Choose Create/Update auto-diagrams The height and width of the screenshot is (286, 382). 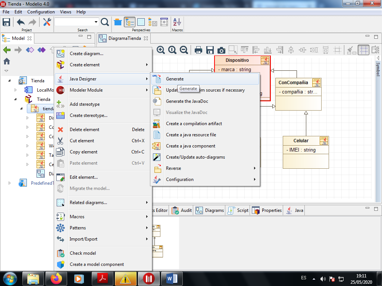[x=205, y=158]
